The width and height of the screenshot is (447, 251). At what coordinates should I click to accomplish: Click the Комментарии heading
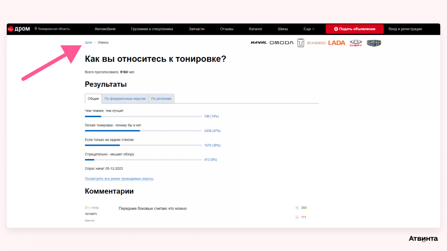pos(109,191)
